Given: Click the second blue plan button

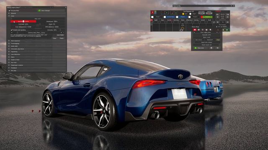Looking at the screenshot, I should tap(183, 17).
